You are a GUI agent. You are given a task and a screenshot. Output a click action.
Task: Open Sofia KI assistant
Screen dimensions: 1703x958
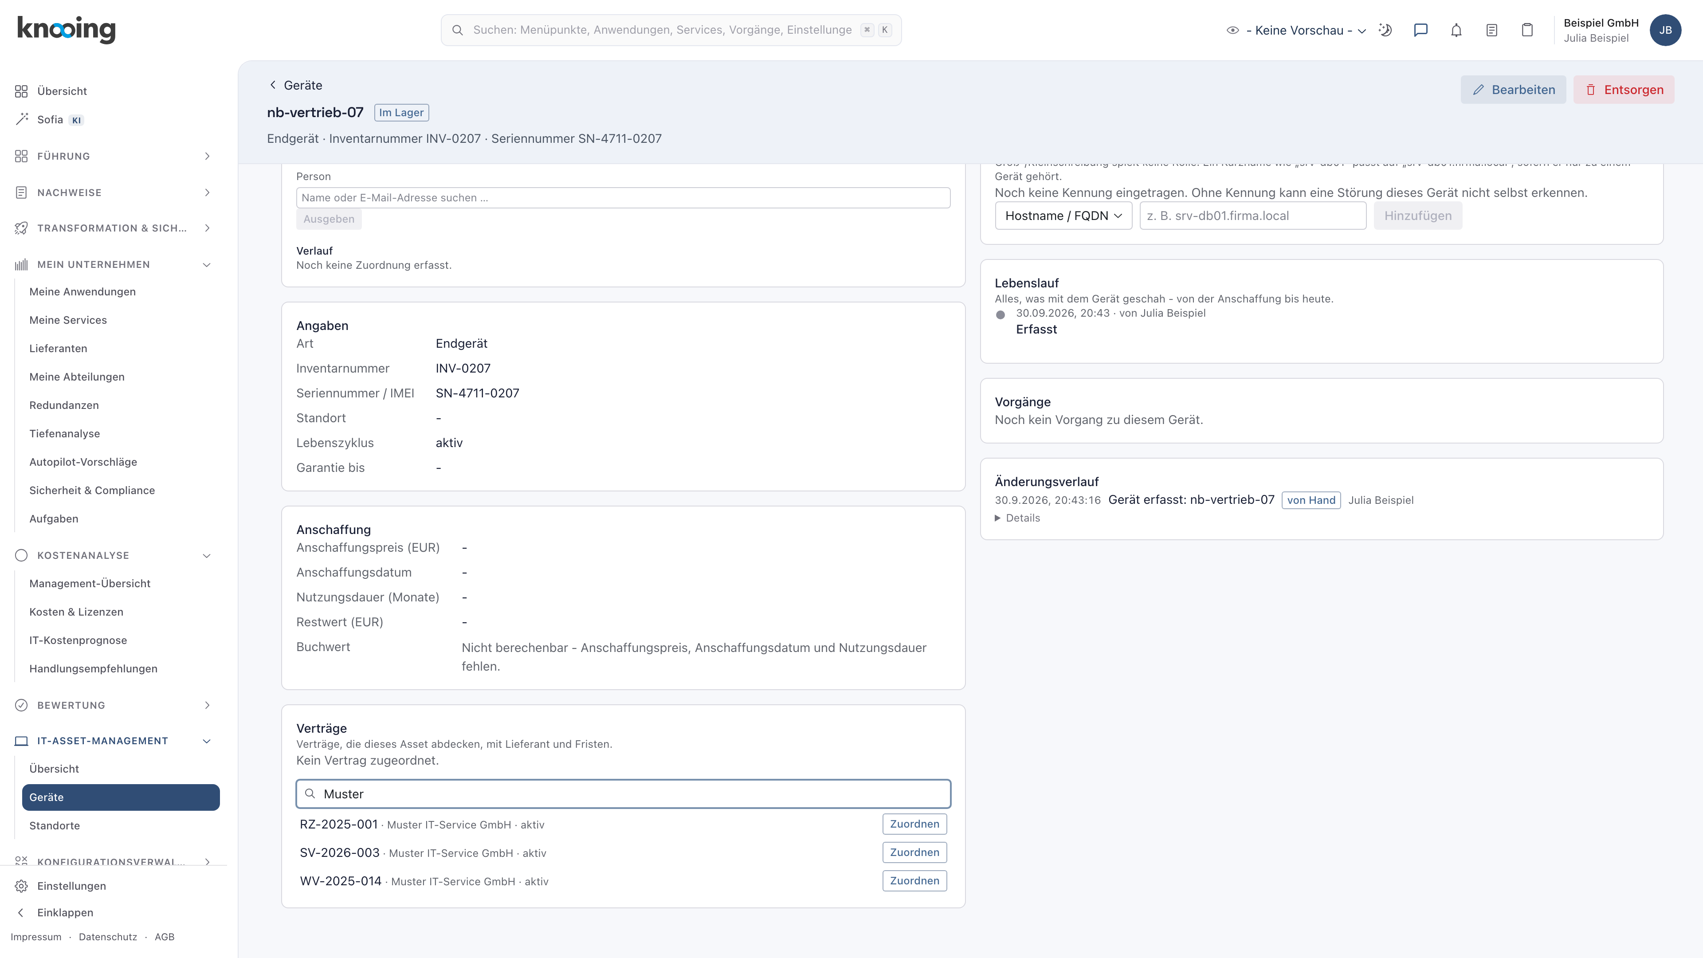50,120
